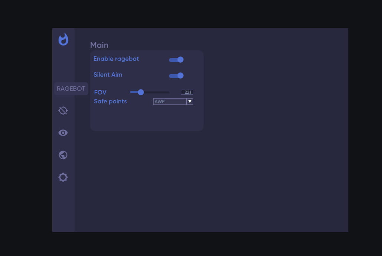Open the gear settings icon in sidebar

click(x=63, y=177)
